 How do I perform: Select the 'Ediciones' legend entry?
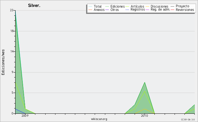coord(117,6)
